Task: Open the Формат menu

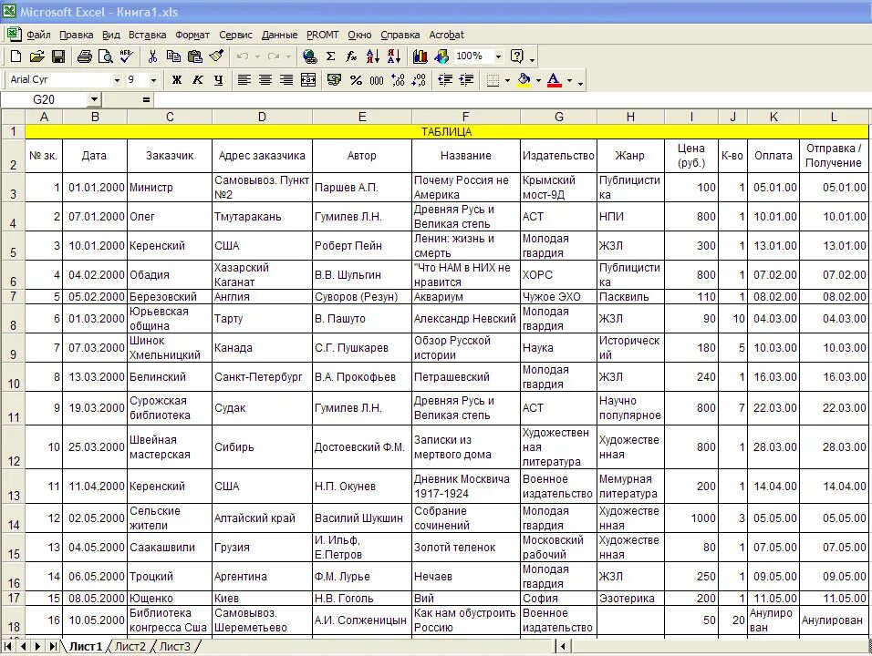Action: coord(192,35)
